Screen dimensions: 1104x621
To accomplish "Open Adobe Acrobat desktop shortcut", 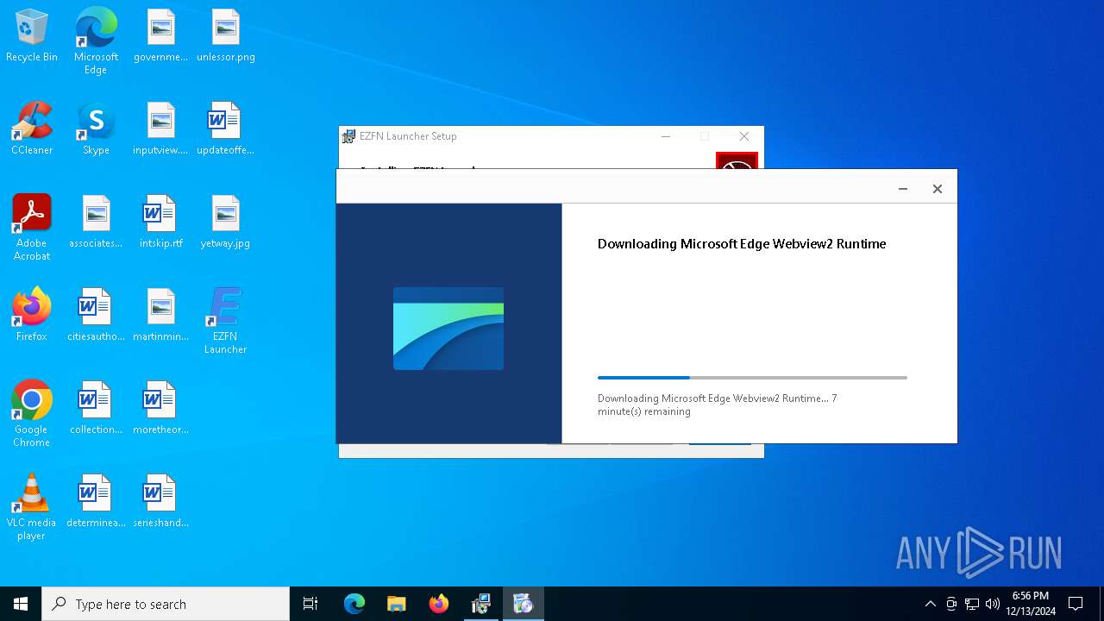I will (x=32, y=228).
